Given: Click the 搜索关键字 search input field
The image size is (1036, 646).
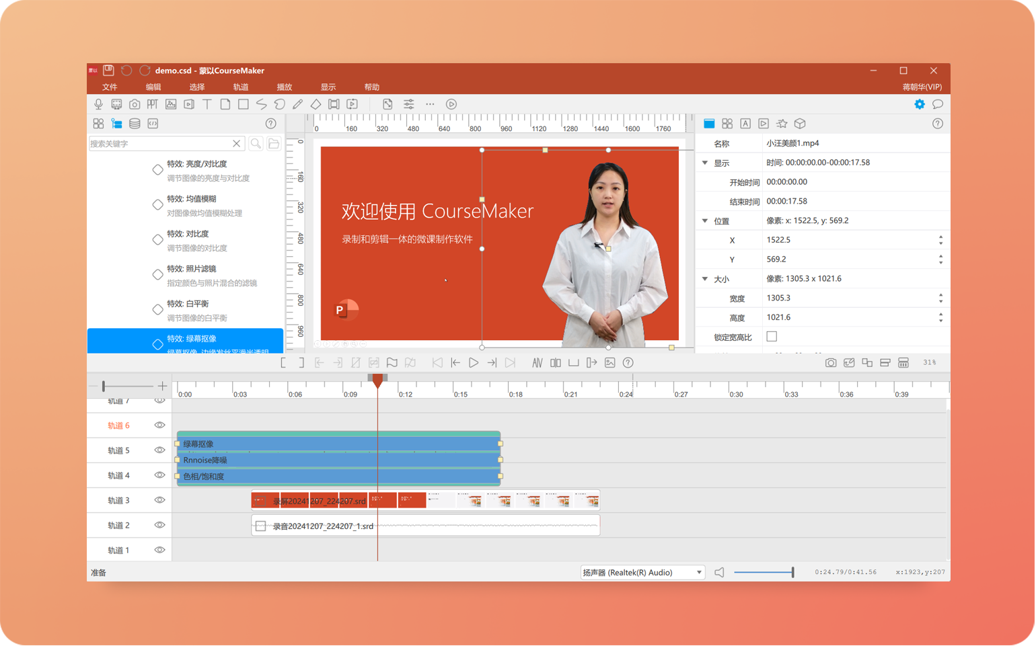Looking at the screenshot, I should point(160,144).
